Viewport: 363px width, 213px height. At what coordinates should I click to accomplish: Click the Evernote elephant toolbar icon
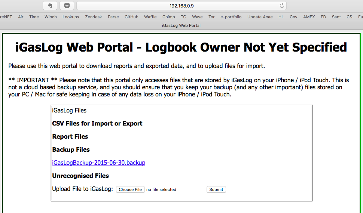(50, 6)
